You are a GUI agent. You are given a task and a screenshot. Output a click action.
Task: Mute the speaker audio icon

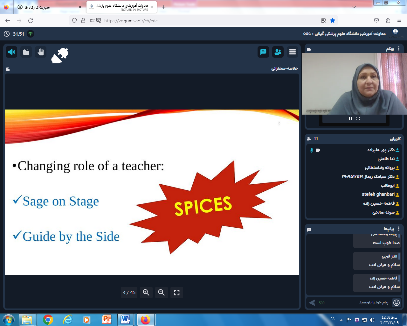(11, 52)
